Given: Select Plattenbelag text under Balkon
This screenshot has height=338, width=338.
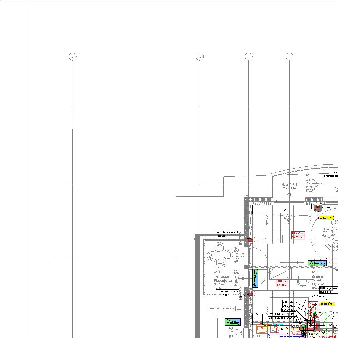Looking at the screenshot, I should pyautogui.click(x=315, y=183).
